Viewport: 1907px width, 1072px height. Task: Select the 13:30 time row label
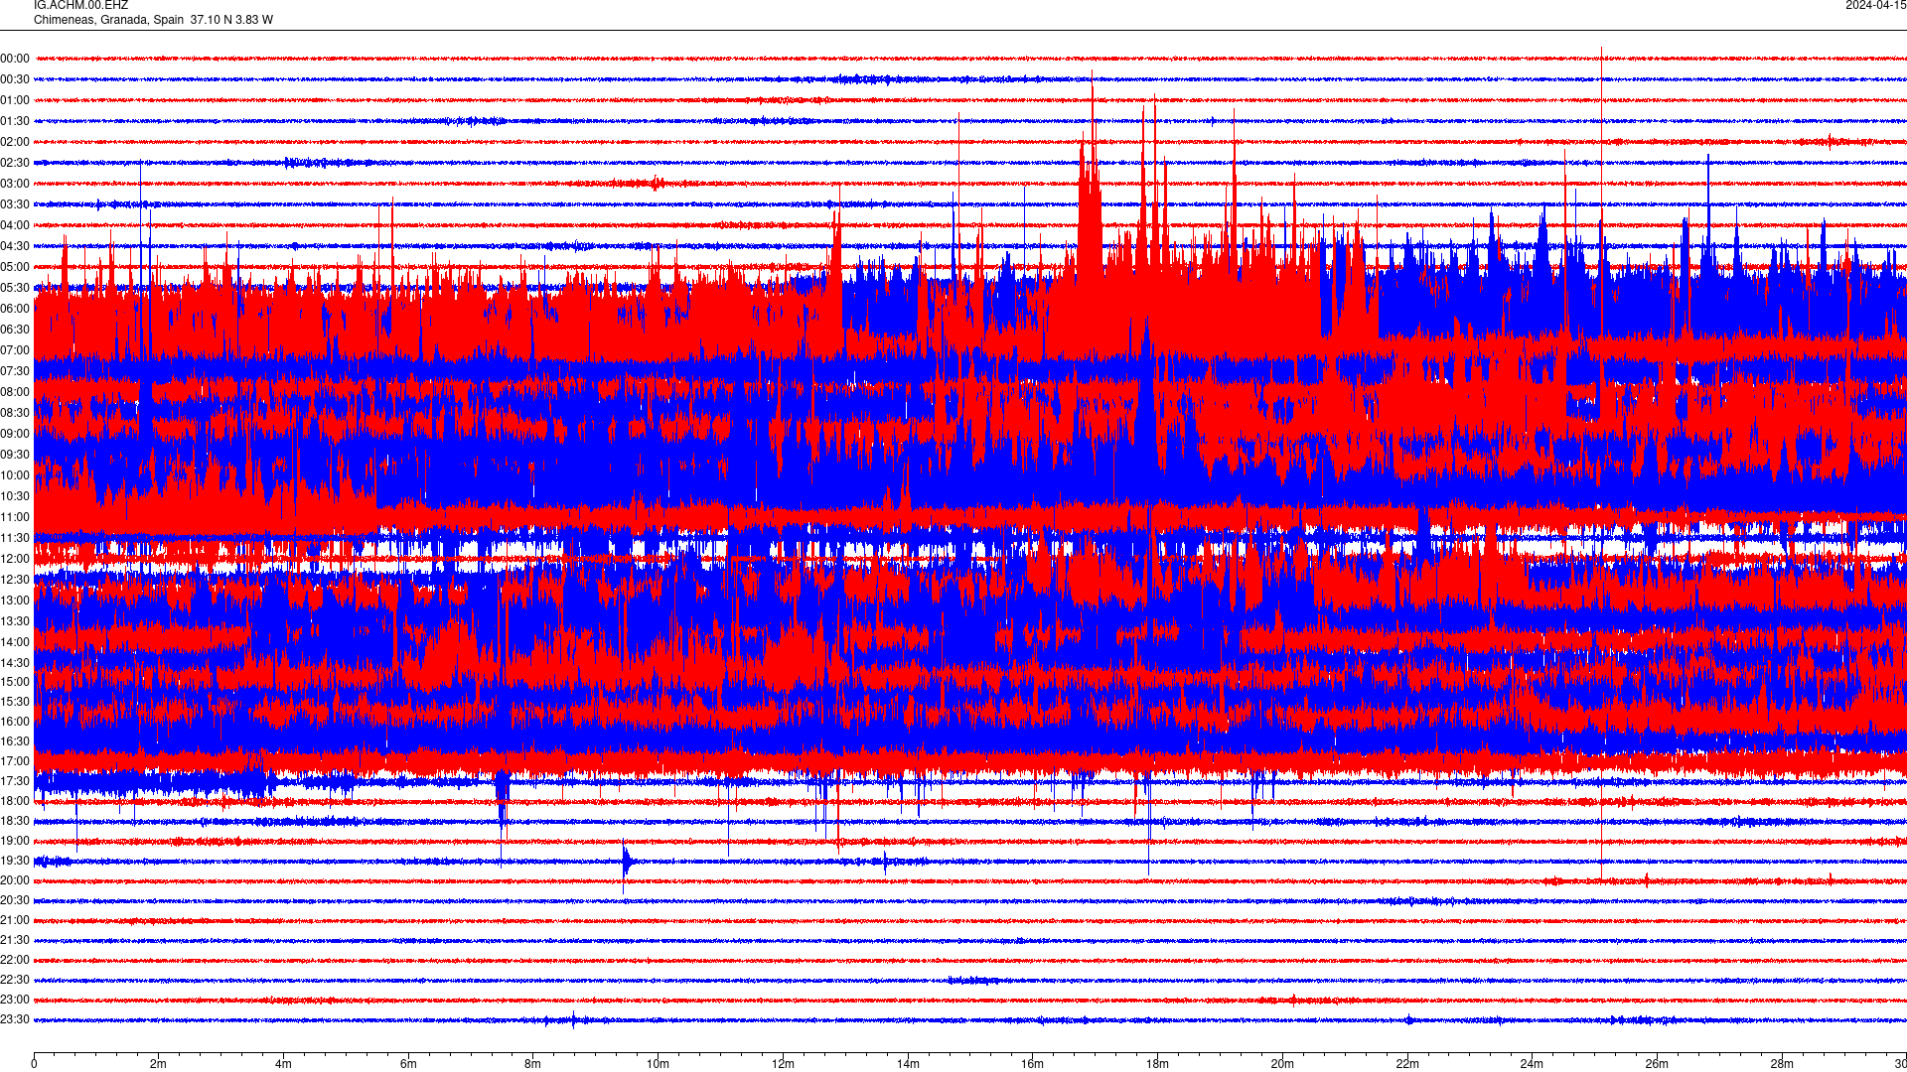click(x=15, y=621)
